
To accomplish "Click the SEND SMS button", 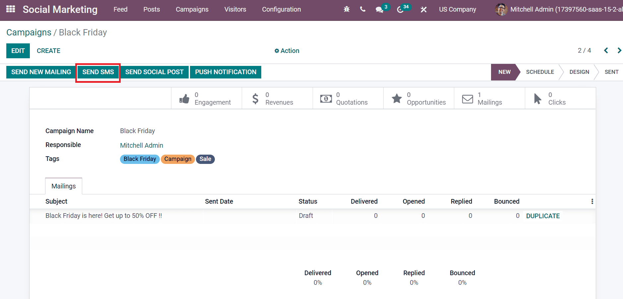I will coord(98,72).
